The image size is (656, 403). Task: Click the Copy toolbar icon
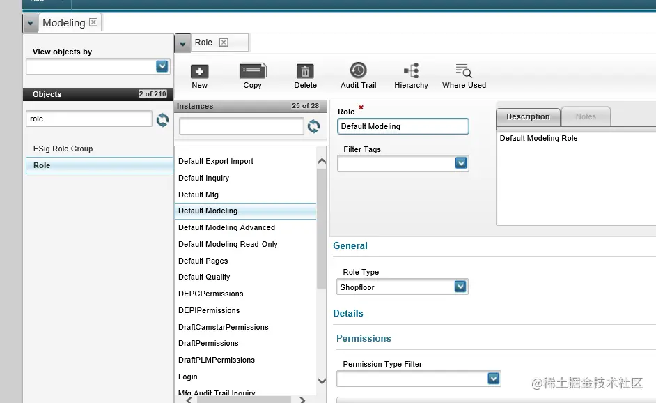(x=253, y=71)
